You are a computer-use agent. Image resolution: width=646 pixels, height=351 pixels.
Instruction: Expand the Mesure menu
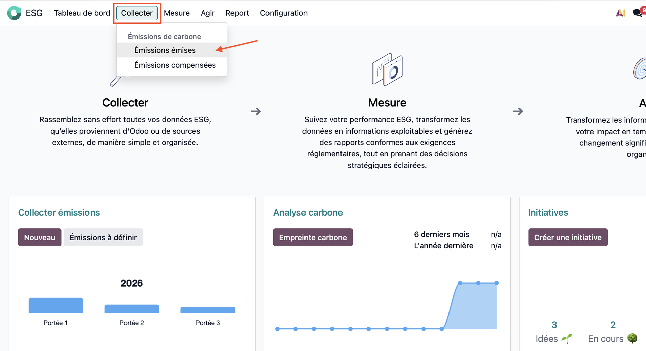coord(177,13)
